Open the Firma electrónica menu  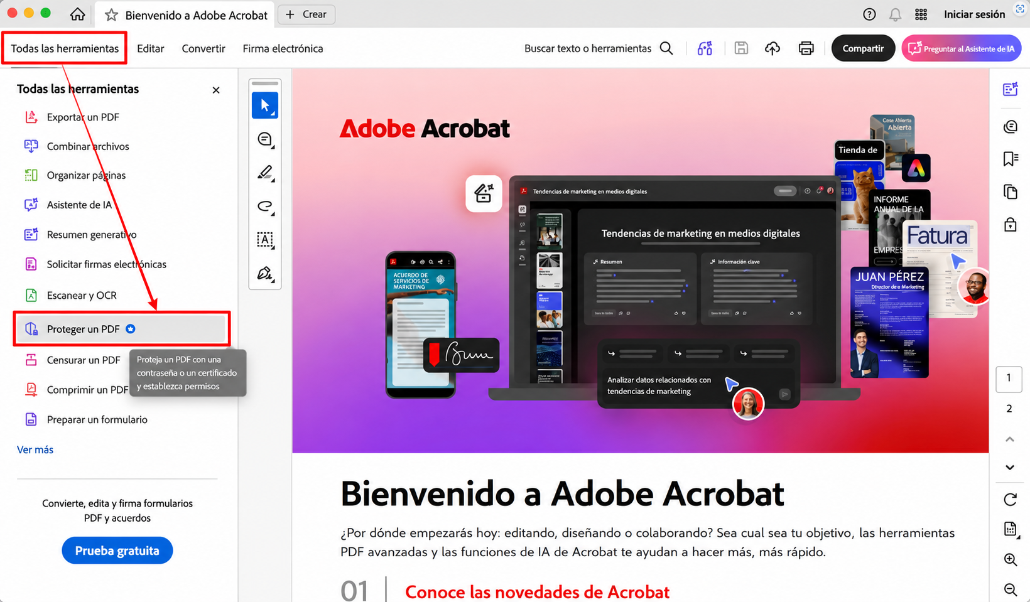(x=283, y=48)
